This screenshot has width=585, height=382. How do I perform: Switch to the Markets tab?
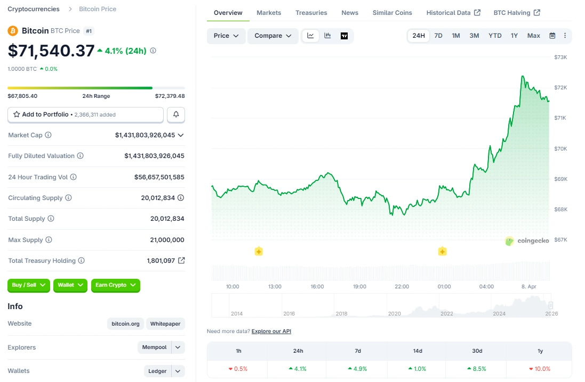(269, 12)
